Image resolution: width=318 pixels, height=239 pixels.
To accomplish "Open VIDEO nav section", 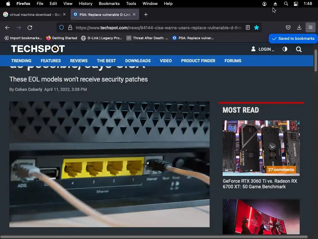I will (166, 61).
